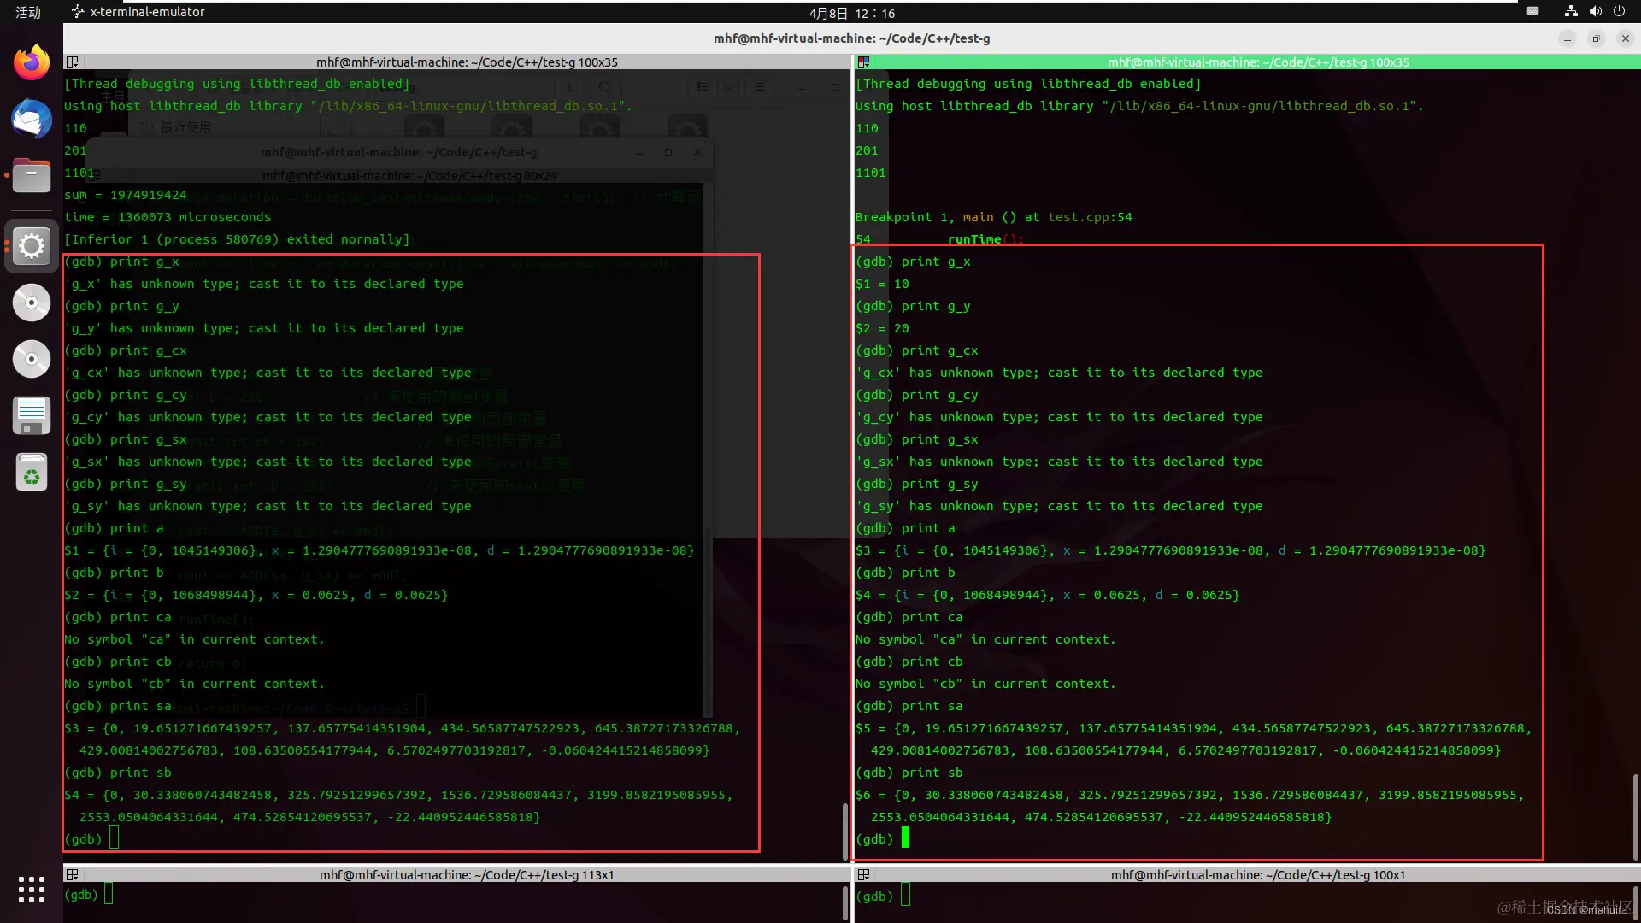Click 'time = 1360073 microseconds' line
1641x923 pixels.
[x=168, y=217]
